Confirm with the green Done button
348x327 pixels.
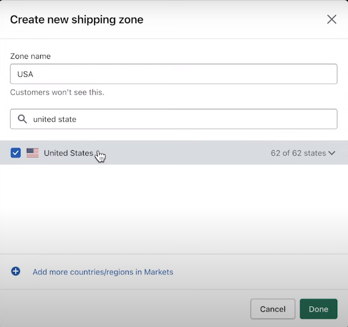(318, 309)
